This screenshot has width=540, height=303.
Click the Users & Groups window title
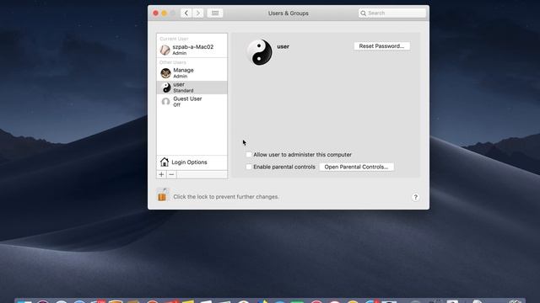tap(289, 13)
